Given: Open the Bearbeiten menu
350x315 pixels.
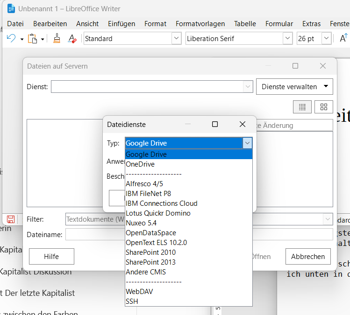Looking at the screenshot, I should [50, 24].
